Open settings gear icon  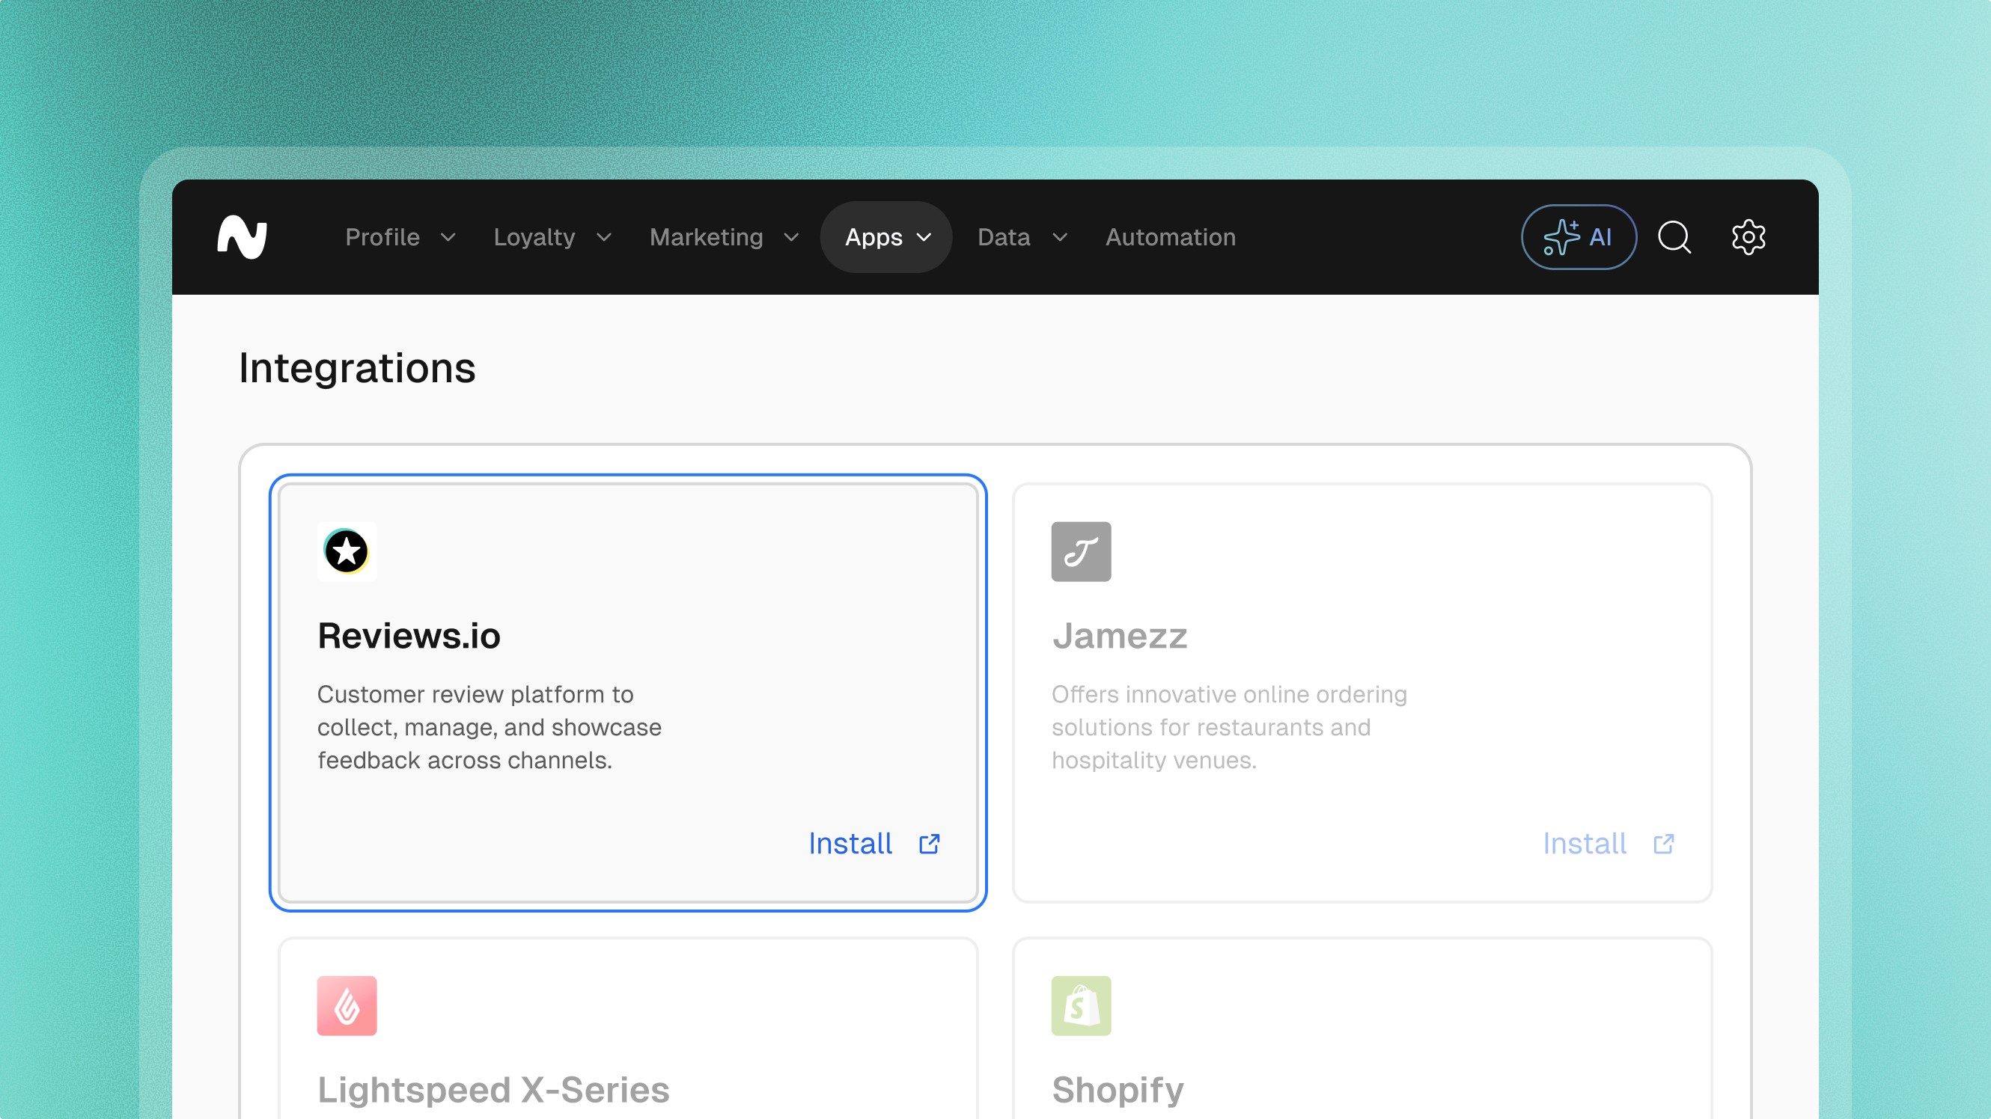pos(1748,237)
